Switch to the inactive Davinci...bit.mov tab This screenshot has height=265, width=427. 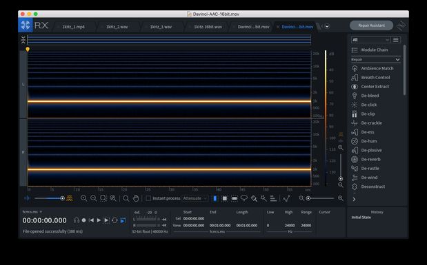(254, 27)
